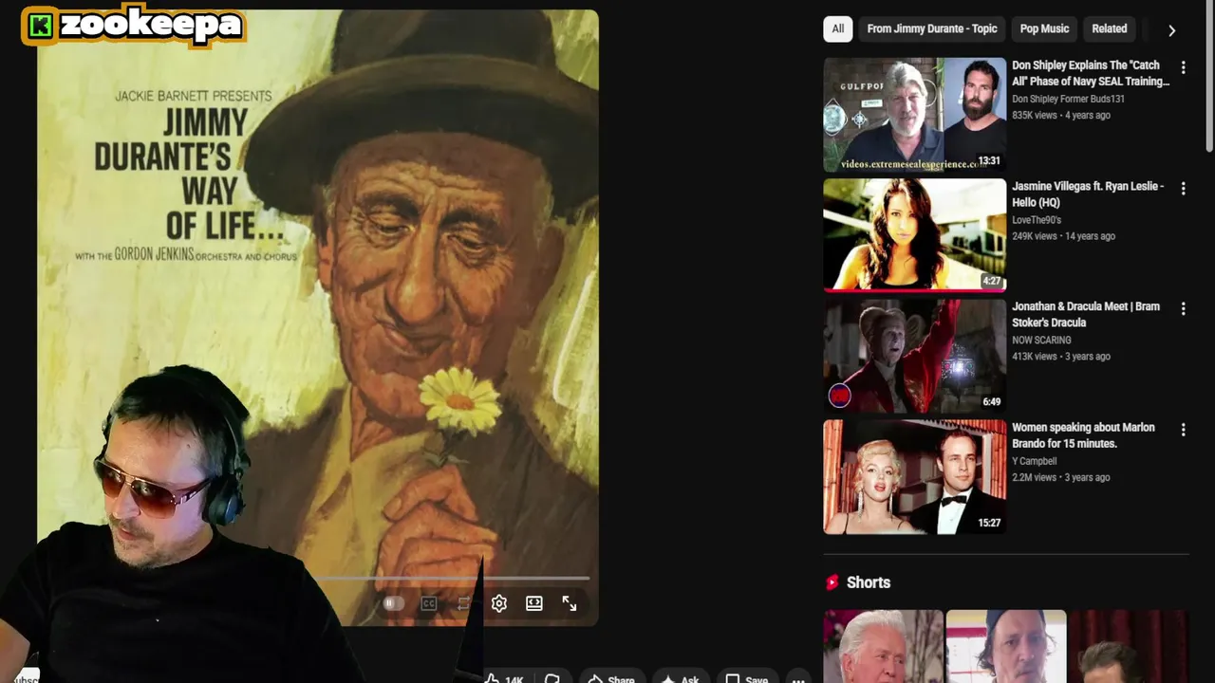Viewport: 1215px width, 683px height.
Task: Open the Women speaking about Marlon Brando title
Action: click(1083, 435)
